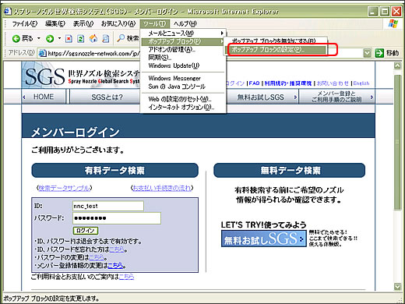Open the 編集 menu
Screen dimensions: 405x304
click(x=55, y=24)
